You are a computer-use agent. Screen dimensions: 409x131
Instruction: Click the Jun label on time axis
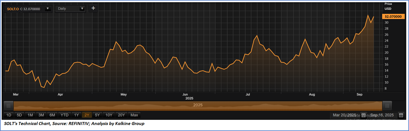click(x=185, y=94)
